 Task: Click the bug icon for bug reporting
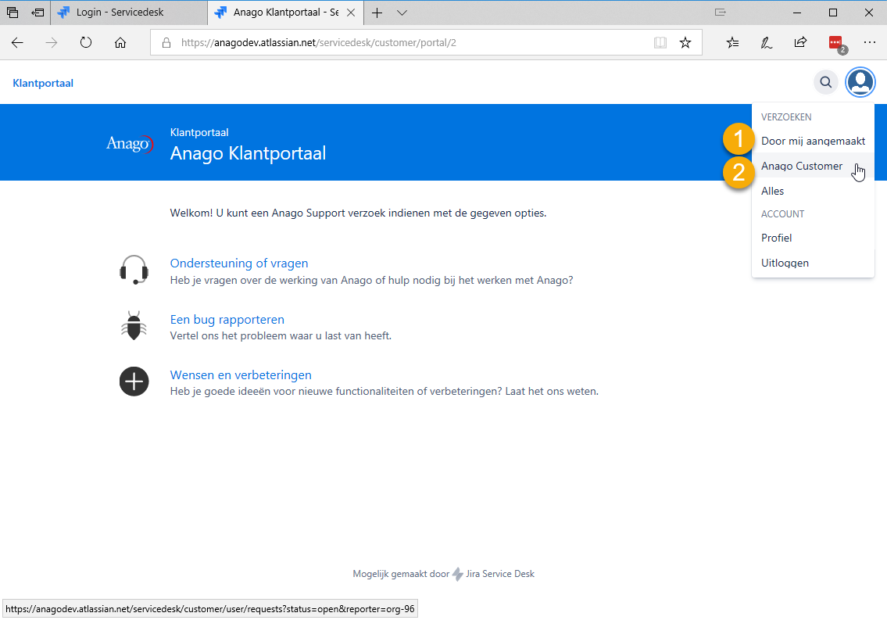(134, 326)
